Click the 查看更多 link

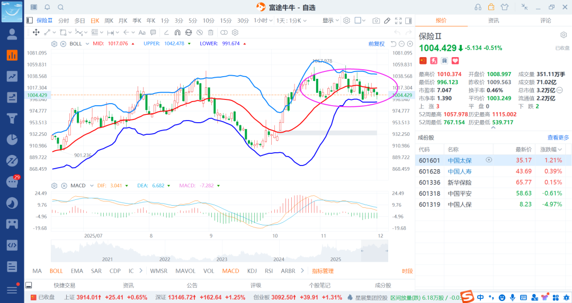tap(558, 137)
